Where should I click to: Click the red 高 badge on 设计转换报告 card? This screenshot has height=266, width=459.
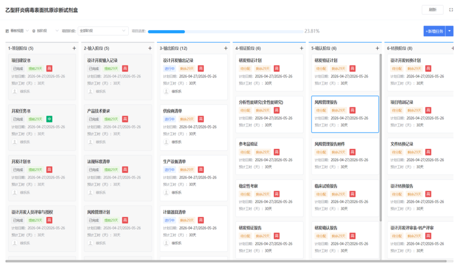(428, 194)
